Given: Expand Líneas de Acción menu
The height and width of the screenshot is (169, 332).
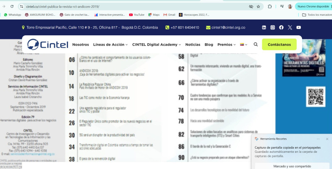Looking at the screenshot, I should pyautogui.click(x=110, y=44).
